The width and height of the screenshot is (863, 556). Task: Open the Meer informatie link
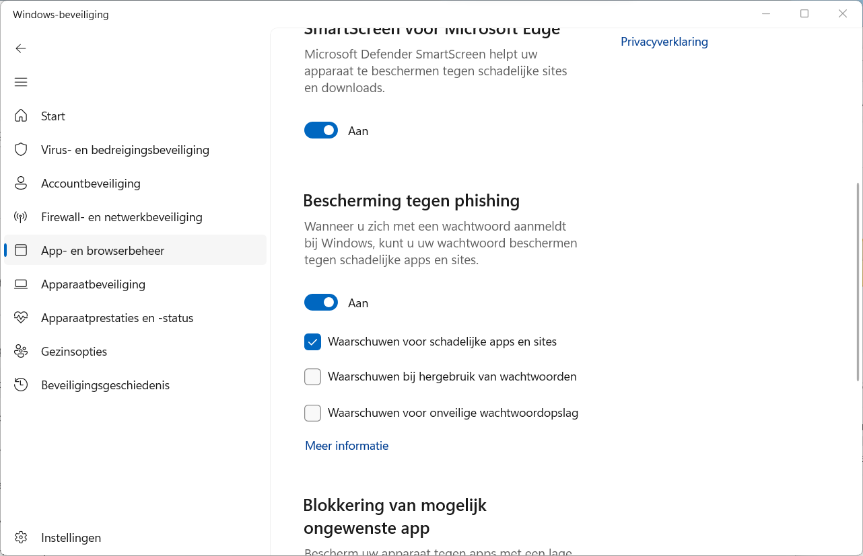click(347, 446)
